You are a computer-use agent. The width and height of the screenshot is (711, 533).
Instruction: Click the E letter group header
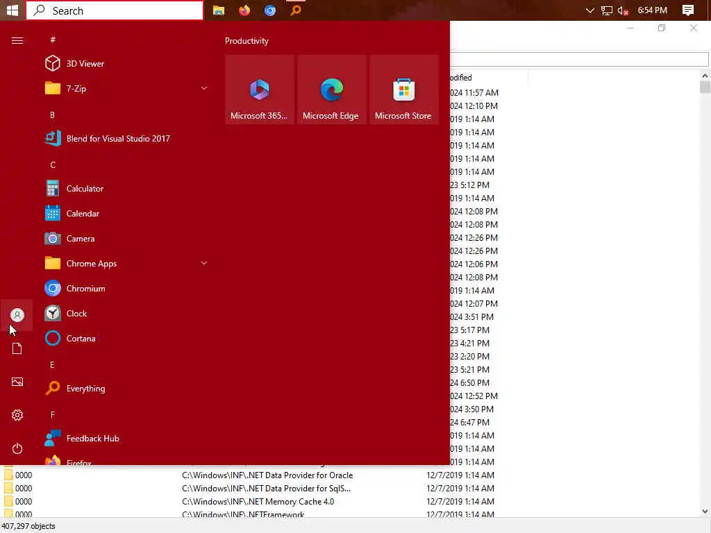pos(52,365)
